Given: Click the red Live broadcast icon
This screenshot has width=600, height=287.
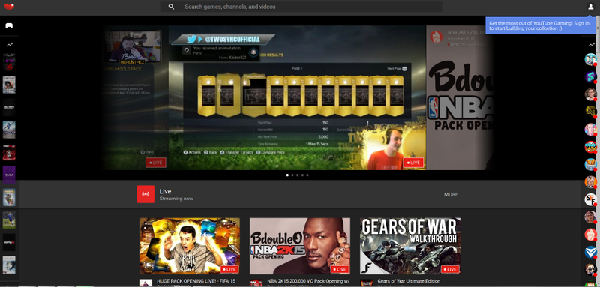Looking at the screenshot, I should (x=145, y=194).
